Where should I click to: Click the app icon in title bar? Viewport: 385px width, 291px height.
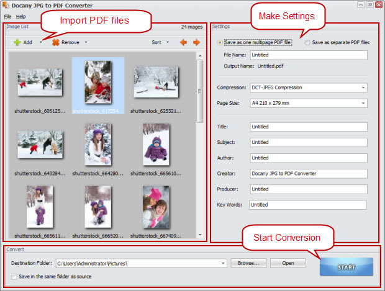click(6, 6)
